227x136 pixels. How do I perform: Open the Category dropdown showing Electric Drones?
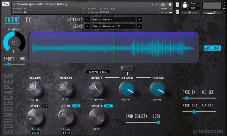113,20
